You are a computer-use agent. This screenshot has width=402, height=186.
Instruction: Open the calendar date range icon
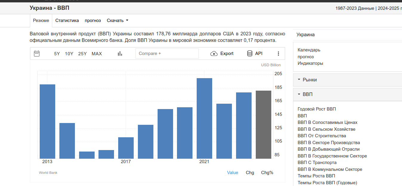pyautogui.click(x=37, y=53)
